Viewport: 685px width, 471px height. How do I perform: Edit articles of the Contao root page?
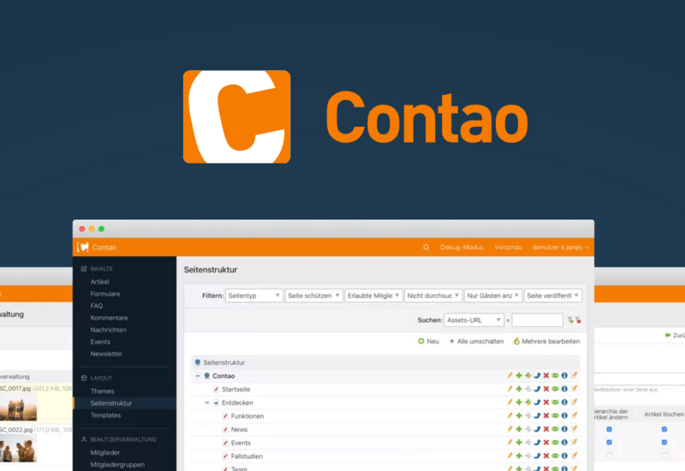(575, 376)
